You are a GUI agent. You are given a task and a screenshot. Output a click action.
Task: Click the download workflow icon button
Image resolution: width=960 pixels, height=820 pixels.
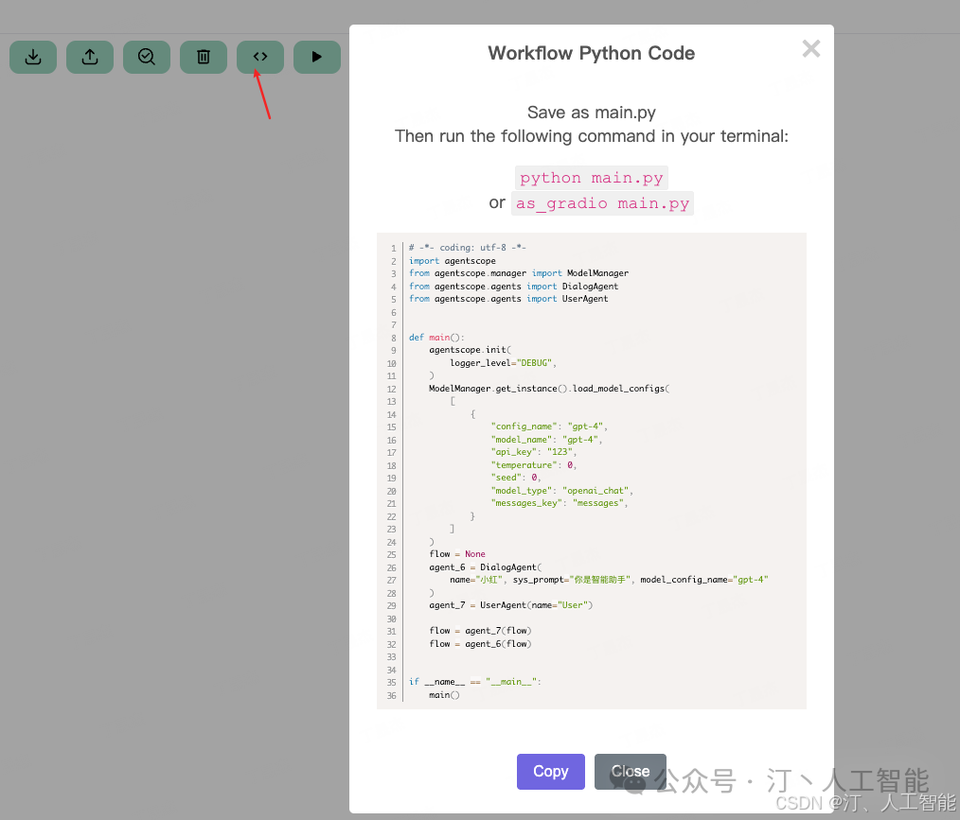(x=33, y=58)
